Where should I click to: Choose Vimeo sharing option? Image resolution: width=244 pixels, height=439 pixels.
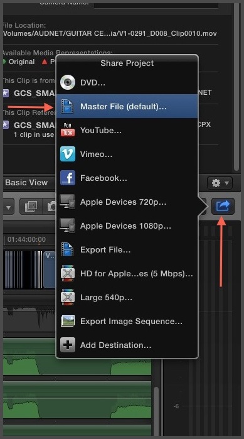point(127,154)
